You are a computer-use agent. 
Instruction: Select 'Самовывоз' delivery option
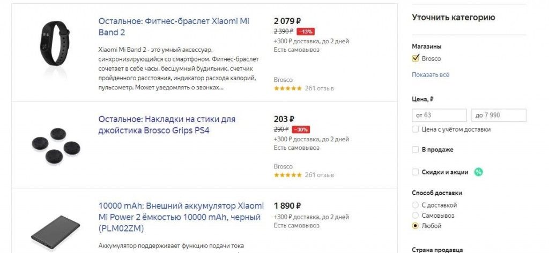[416, 216]
